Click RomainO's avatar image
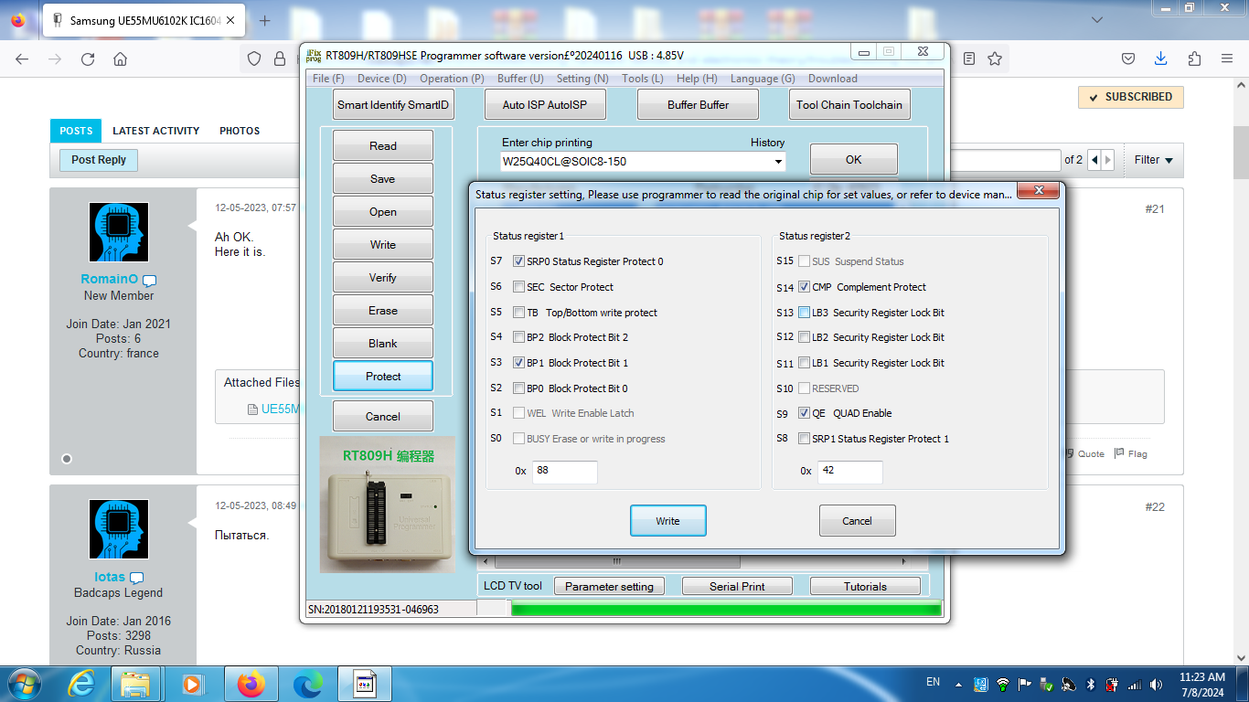1249x702 pixels. (119, 232)
